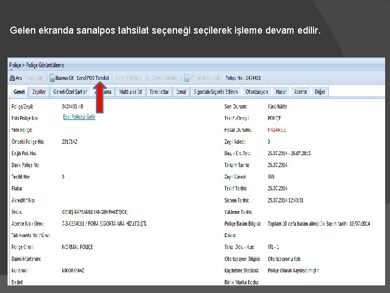Click the greyed Poliçe çağır toolbar item
Viewport: 390px width, 293px height.
[34, 78]
